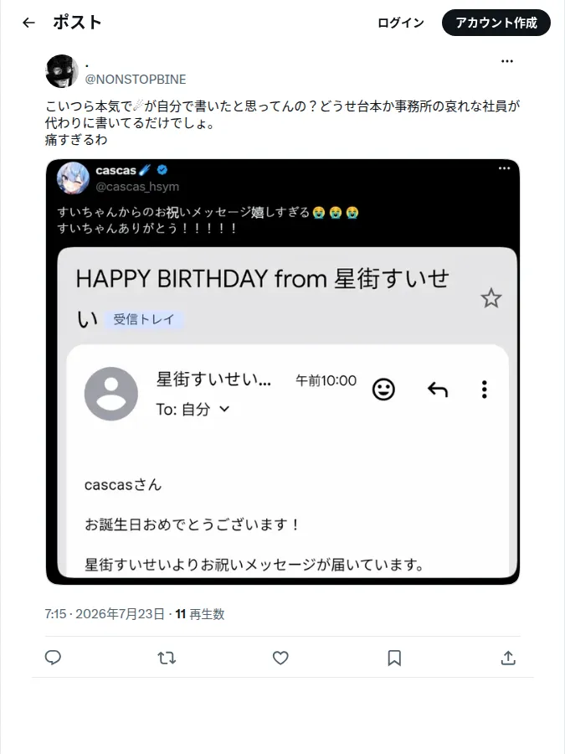Click the NONSTOPBINE profile avatar

pos(62,70)
